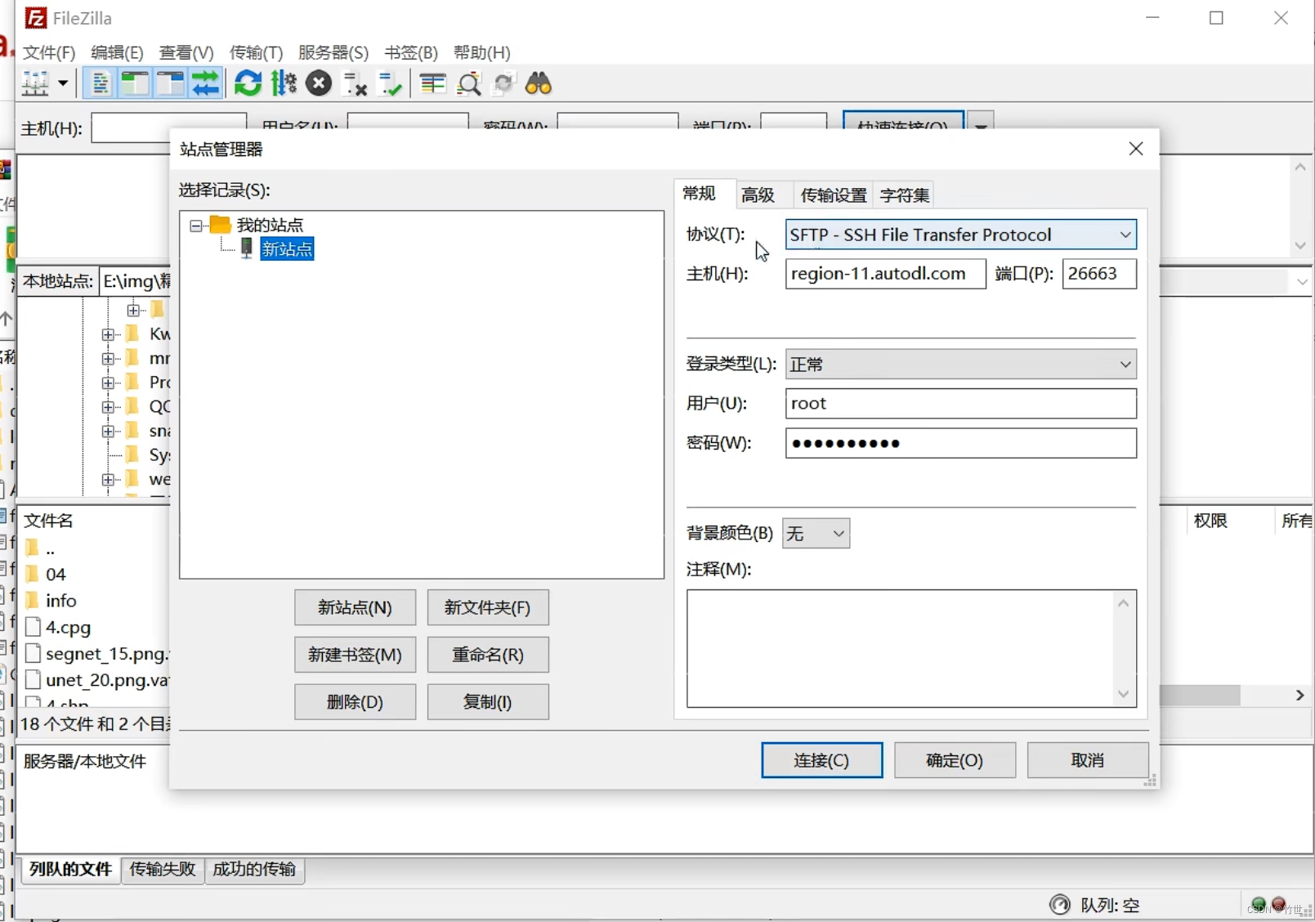Open the 书签(B) menu
This screenshot has height=922, width=1315.
coord(410,52)
